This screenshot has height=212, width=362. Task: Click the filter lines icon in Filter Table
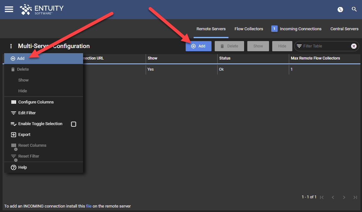(299, 46)
